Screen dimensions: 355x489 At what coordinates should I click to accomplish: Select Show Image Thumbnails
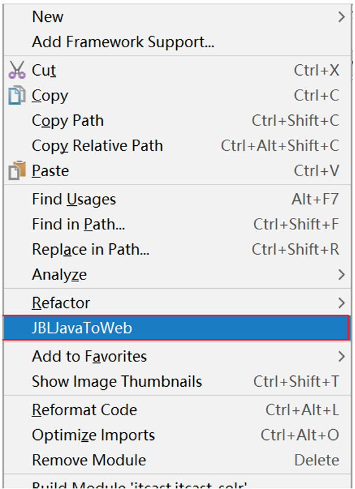(x=177, y=381)
